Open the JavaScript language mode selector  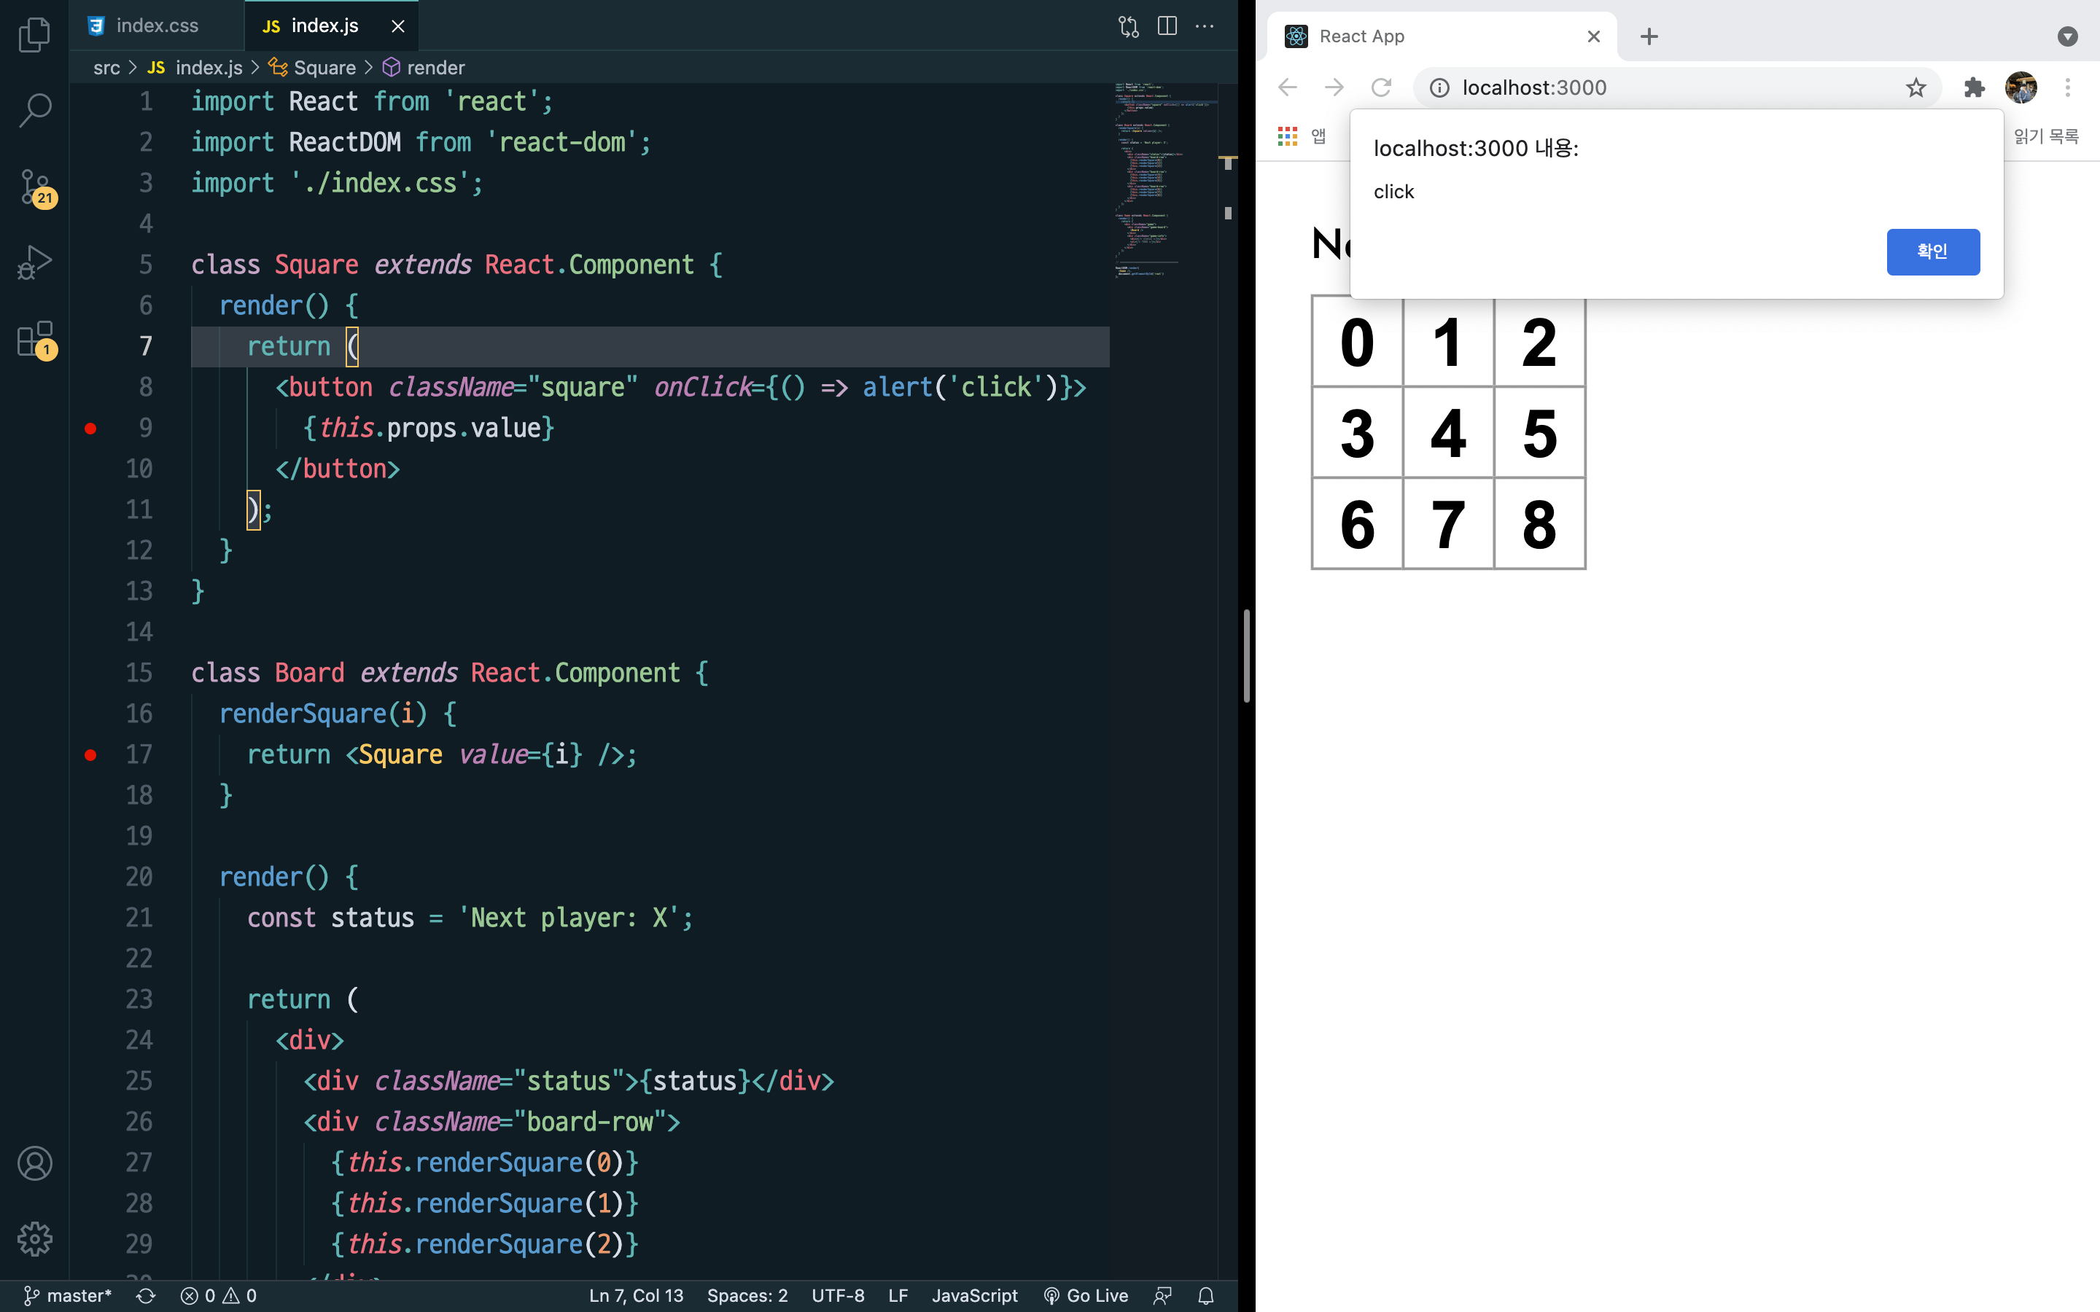coord(973,1295)
